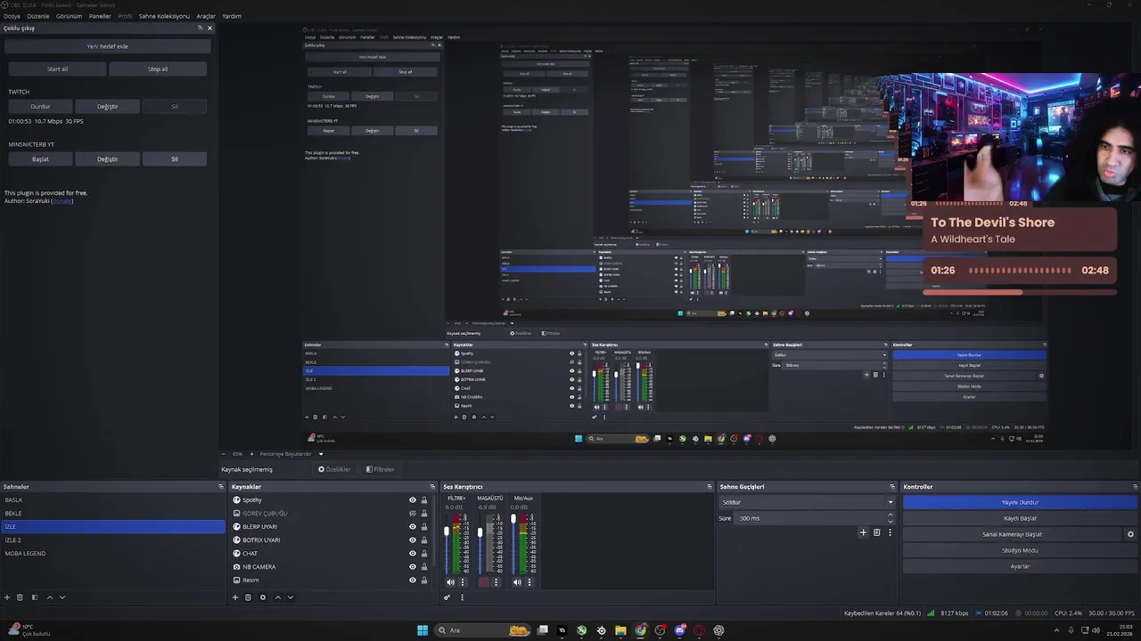
Task: Mute the FİLTRE+ audio channel
Action: (x=450, y=582)
